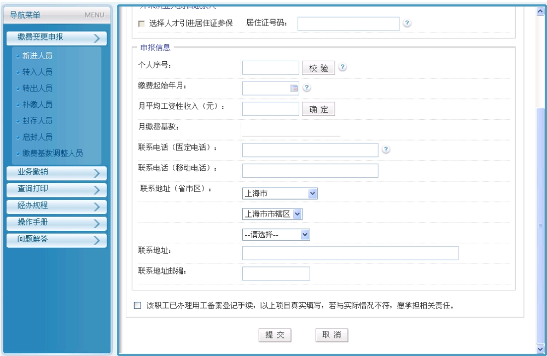This screenshot has height=356, width=547.
Task: Focus the 个人序号 input field
Action: point(271,68)
